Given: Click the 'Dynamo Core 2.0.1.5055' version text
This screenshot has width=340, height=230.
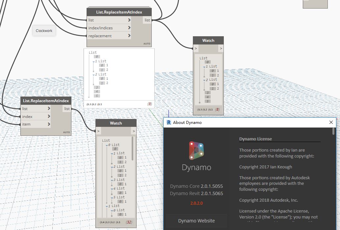Looking at the screenshot, I should pos(196,186).
